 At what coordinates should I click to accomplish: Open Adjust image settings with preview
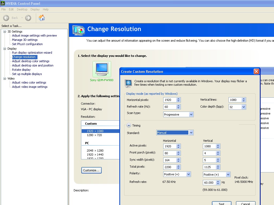click(35, 36)
